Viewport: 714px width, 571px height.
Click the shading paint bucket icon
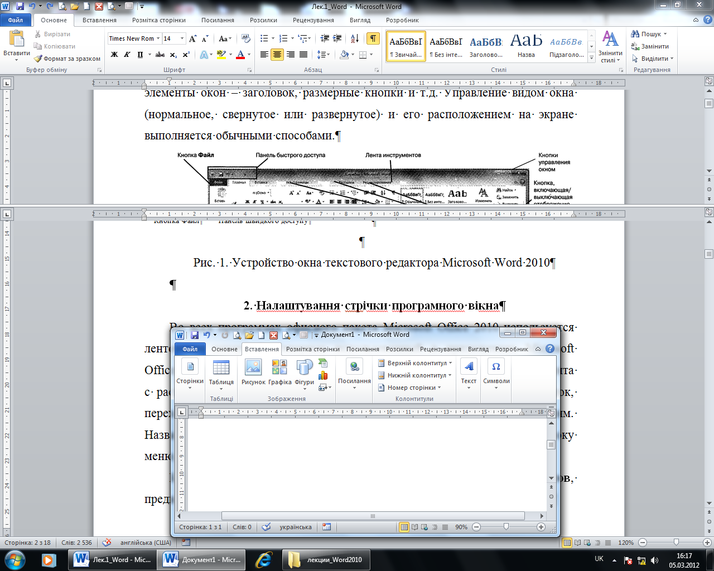tap(344, 55)
